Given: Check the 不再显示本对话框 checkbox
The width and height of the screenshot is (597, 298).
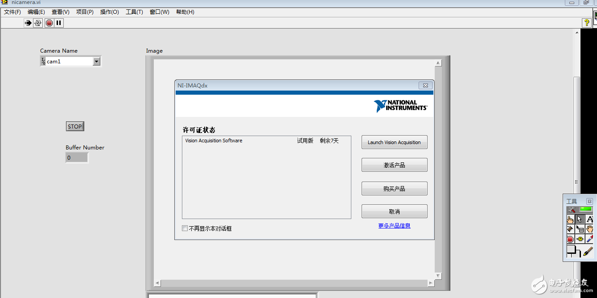Looking at the screenshot, I should 185,228.
